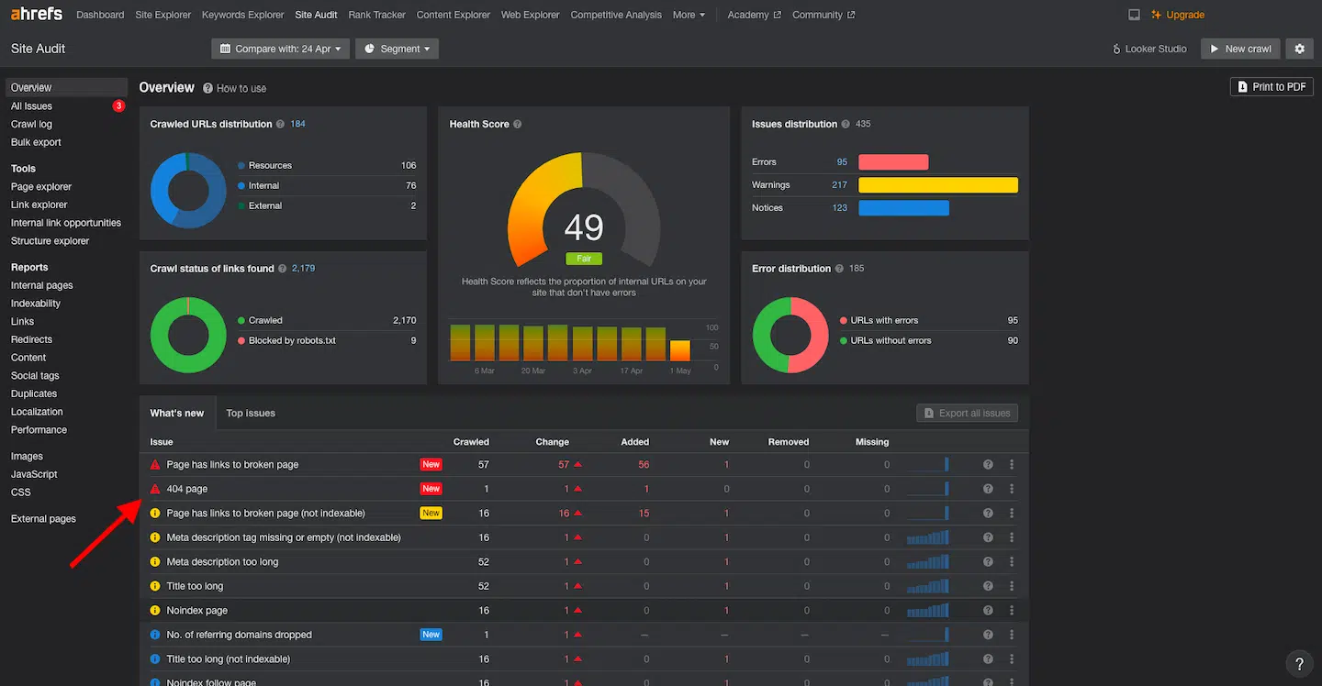Expand the More menu in top navigation

(x=689, y=15)
